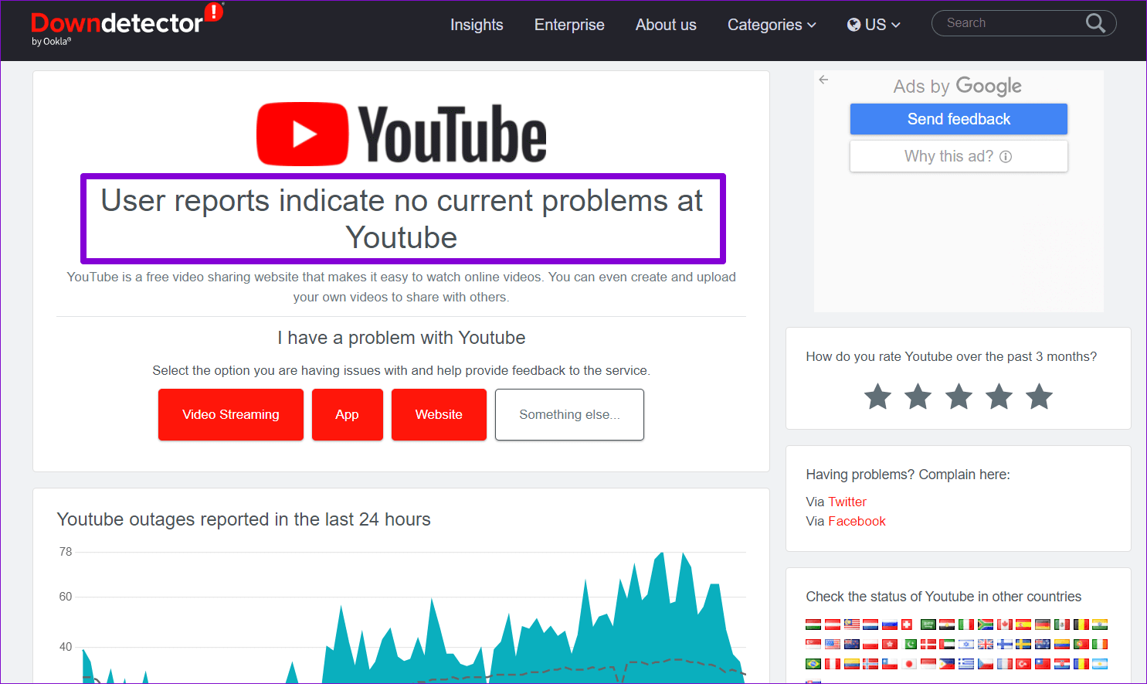Viewport: 1147px width, 684px height.
Task: Go back with the ad arrow
Action: (823, 80)
